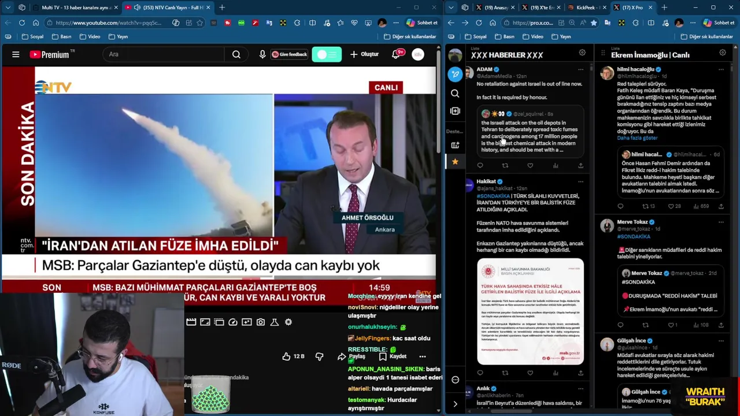Open Basın bookmarks folder in left browser
Image resolution: width=740 pixels, height=416 pixels.
[x=61, y=36]
